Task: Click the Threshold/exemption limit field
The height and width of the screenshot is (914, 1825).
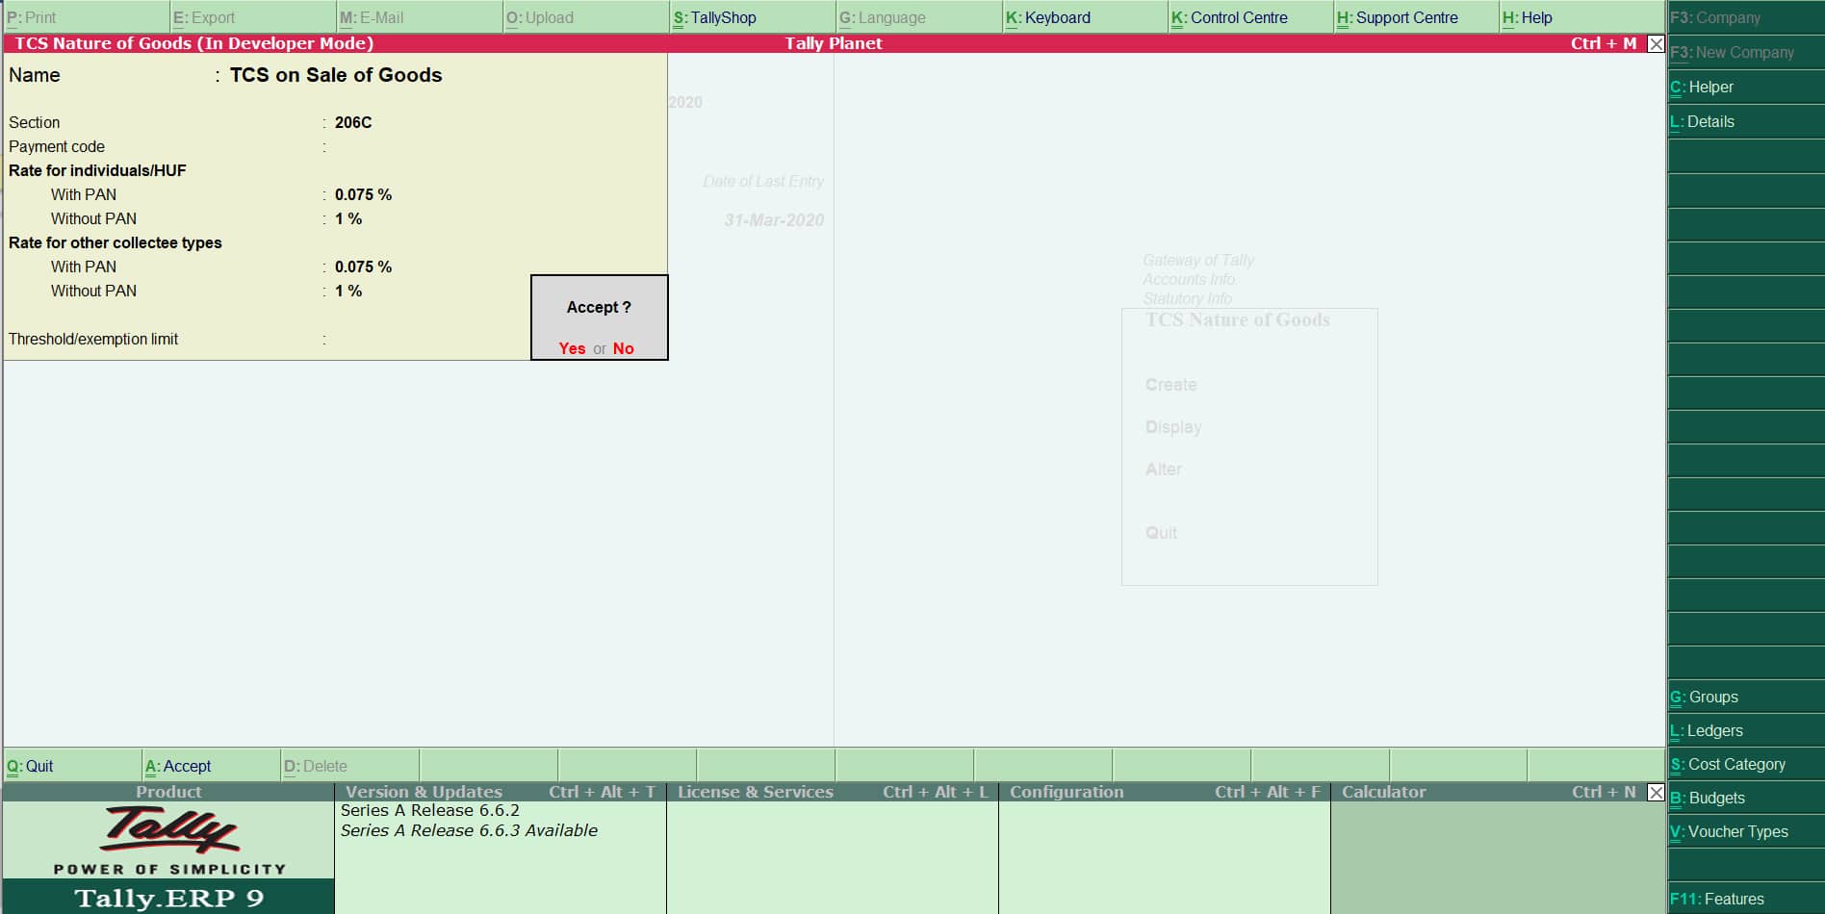Action: click(x=428, y=339)
